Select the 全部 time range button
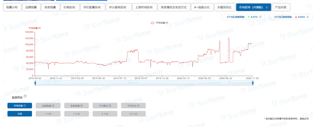314x127 pixels. coord(20,114)
